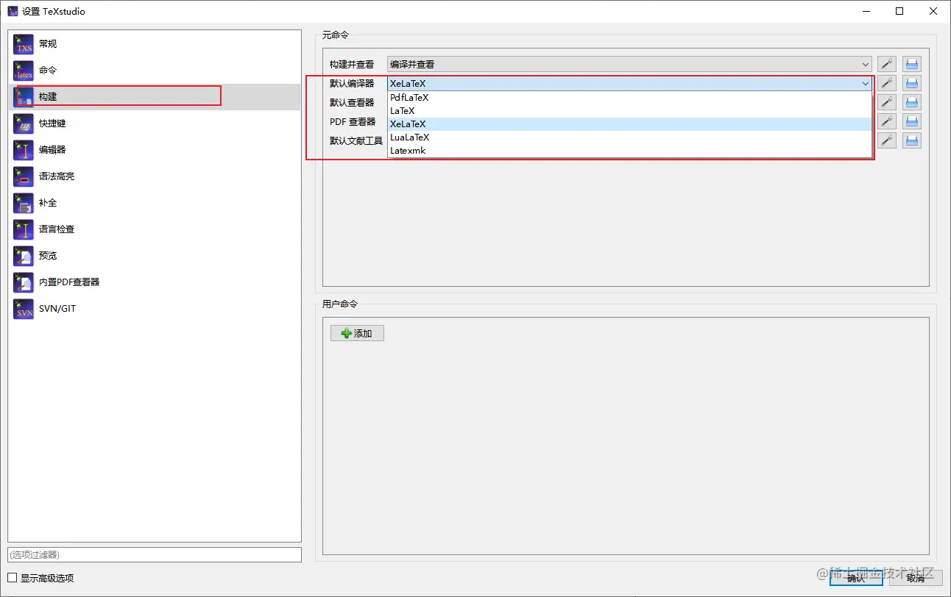Open the 构建并查看 dropdown
Image resolution: width=951 pixels, height=597 pixels.
click(629, 65)
